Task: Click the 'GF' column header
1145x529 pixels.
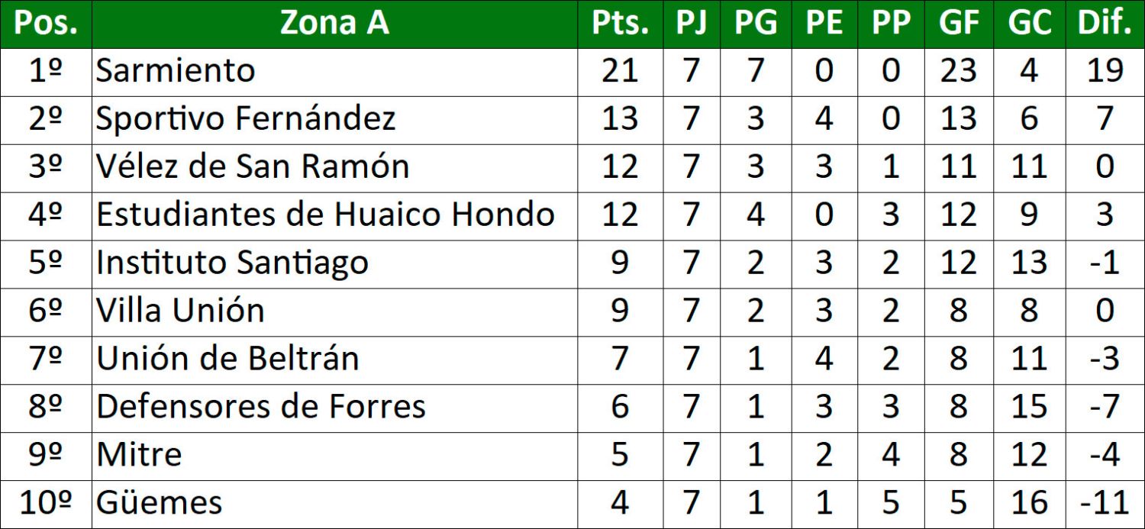Action: [959, 24]
